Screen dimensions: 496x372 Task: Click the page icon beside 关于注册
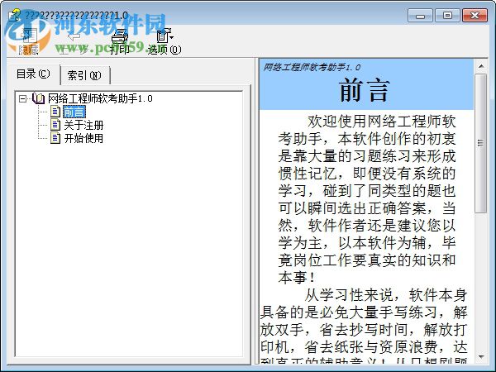(x=55, y=125)
